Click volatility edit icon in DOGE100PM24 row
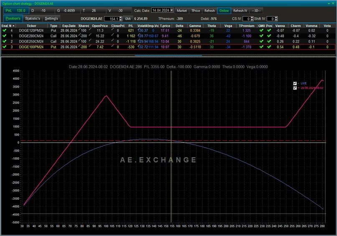The height and width of the screenshot is (236, 337). [139, 45]
